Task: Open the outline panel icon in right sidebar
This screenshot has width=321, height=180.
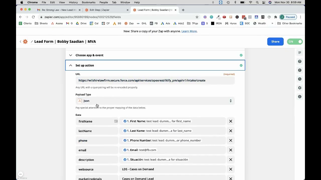Action: [x=300, y=52]
